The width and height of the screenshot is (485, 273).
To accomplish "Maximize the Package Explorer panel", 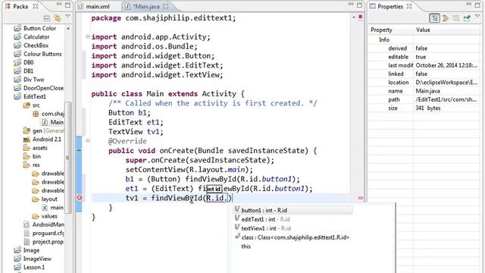I will (x=67, y=5).
